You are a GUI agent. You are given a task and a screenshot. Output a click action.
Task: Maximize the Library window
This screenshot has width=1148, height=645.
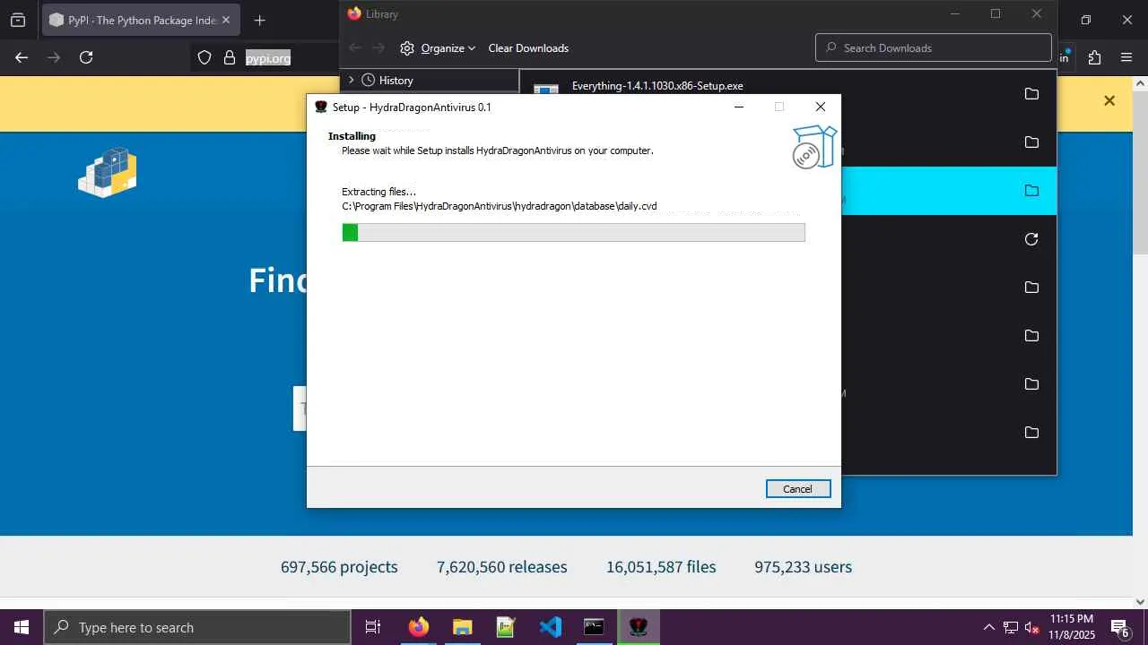[x=996, y=13]
